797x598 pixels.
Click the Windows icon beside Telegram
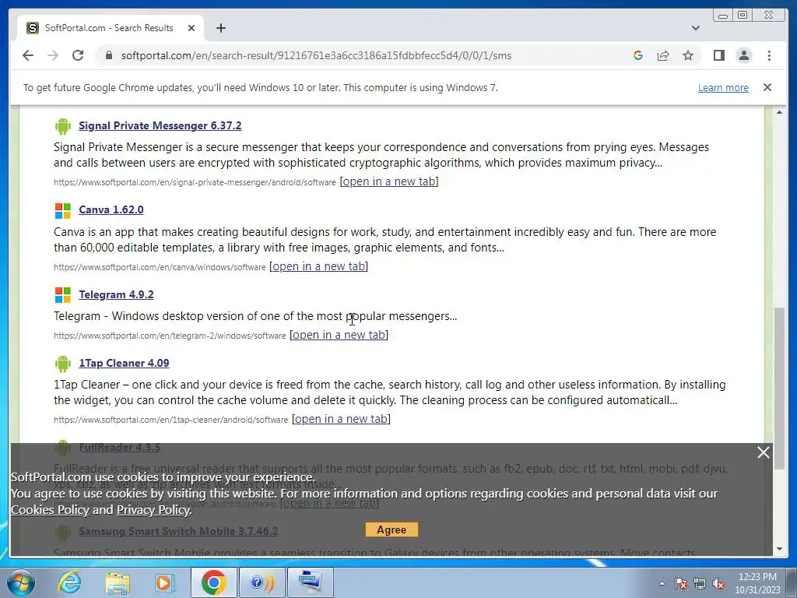pos(62,295)
